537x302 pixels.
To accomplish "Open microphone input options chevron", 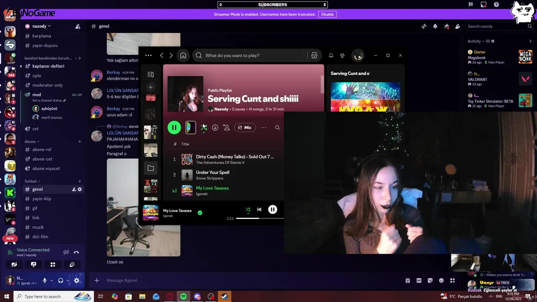I will click(x=52, y=281).
